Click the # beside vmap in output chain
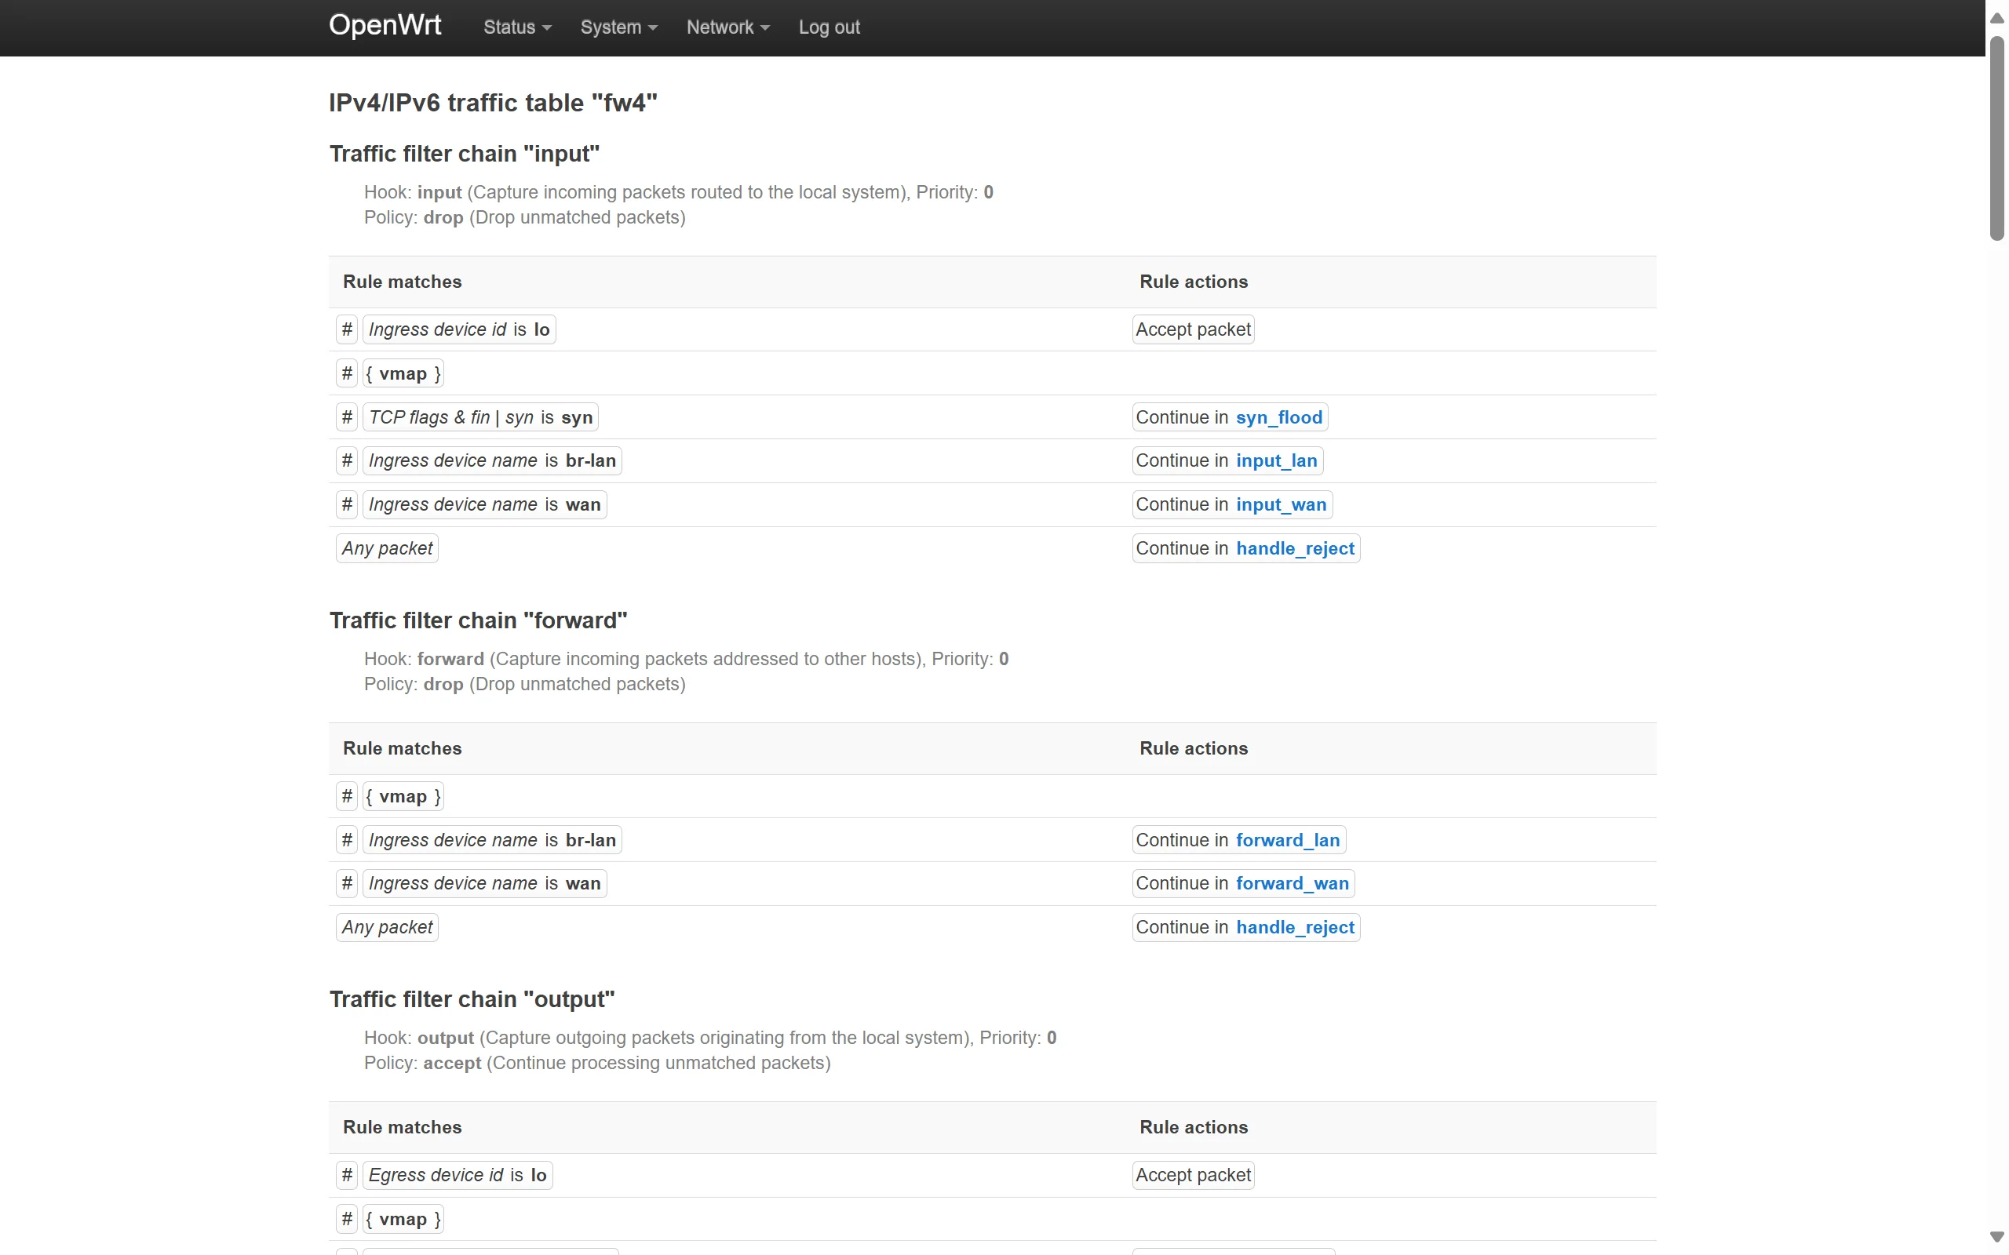Screen dimensions: 2009x1255 click(x=347, y=1219)
